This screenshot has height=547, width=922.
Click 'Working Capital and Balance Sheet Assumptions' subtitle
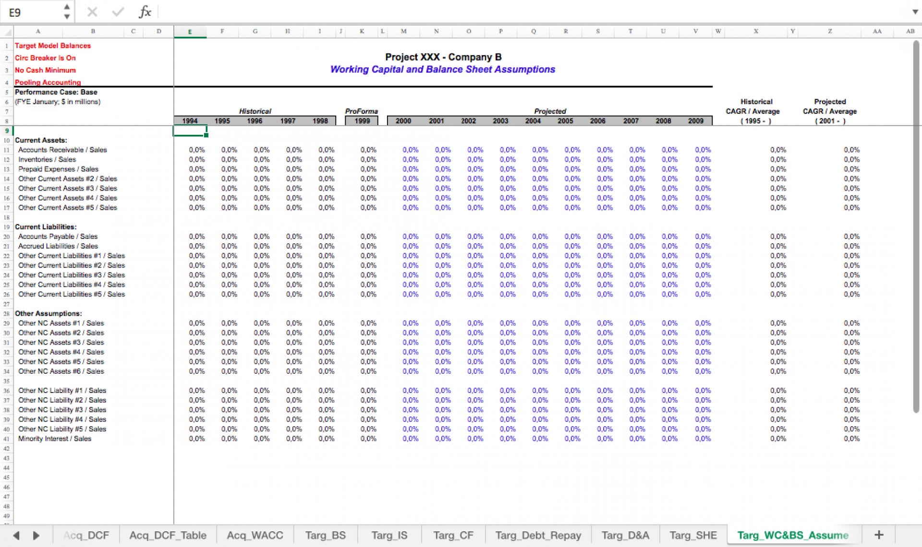coord(443,70)
